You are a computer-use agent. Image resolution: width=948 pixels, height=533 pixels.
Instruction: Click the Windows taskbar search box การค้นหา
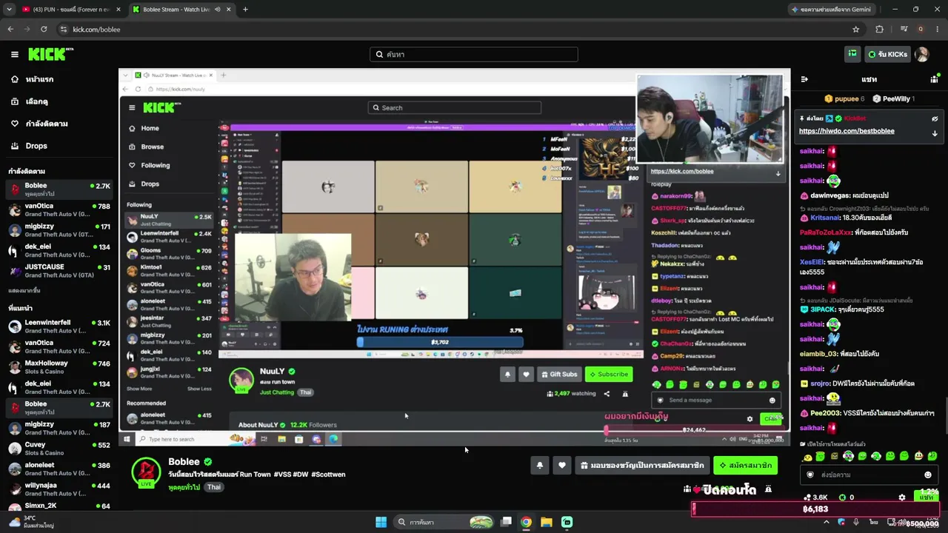pos(444,522)
